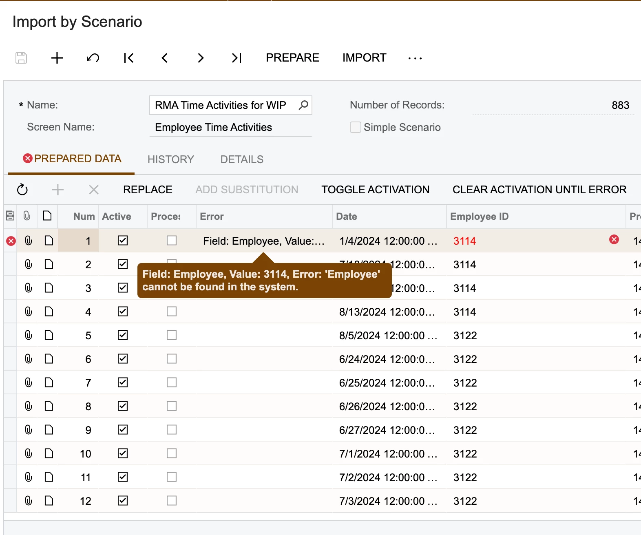641x535 pixels.
Task: Click Clear Activation Until Error
Action: pyautogui.click(x=539, y=190)
